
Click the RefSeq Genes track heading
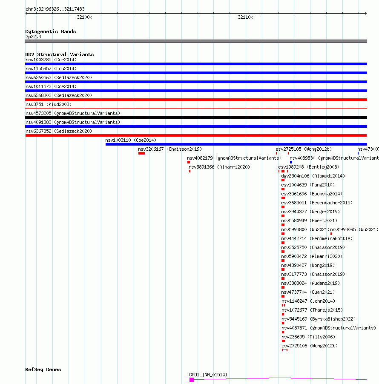point(43,370)
